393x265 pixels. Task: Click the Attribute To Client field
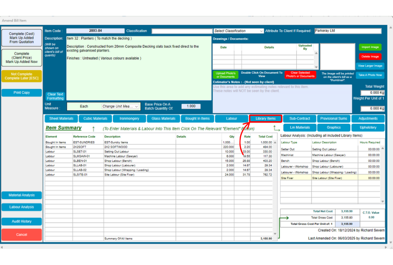click(347, 31)
